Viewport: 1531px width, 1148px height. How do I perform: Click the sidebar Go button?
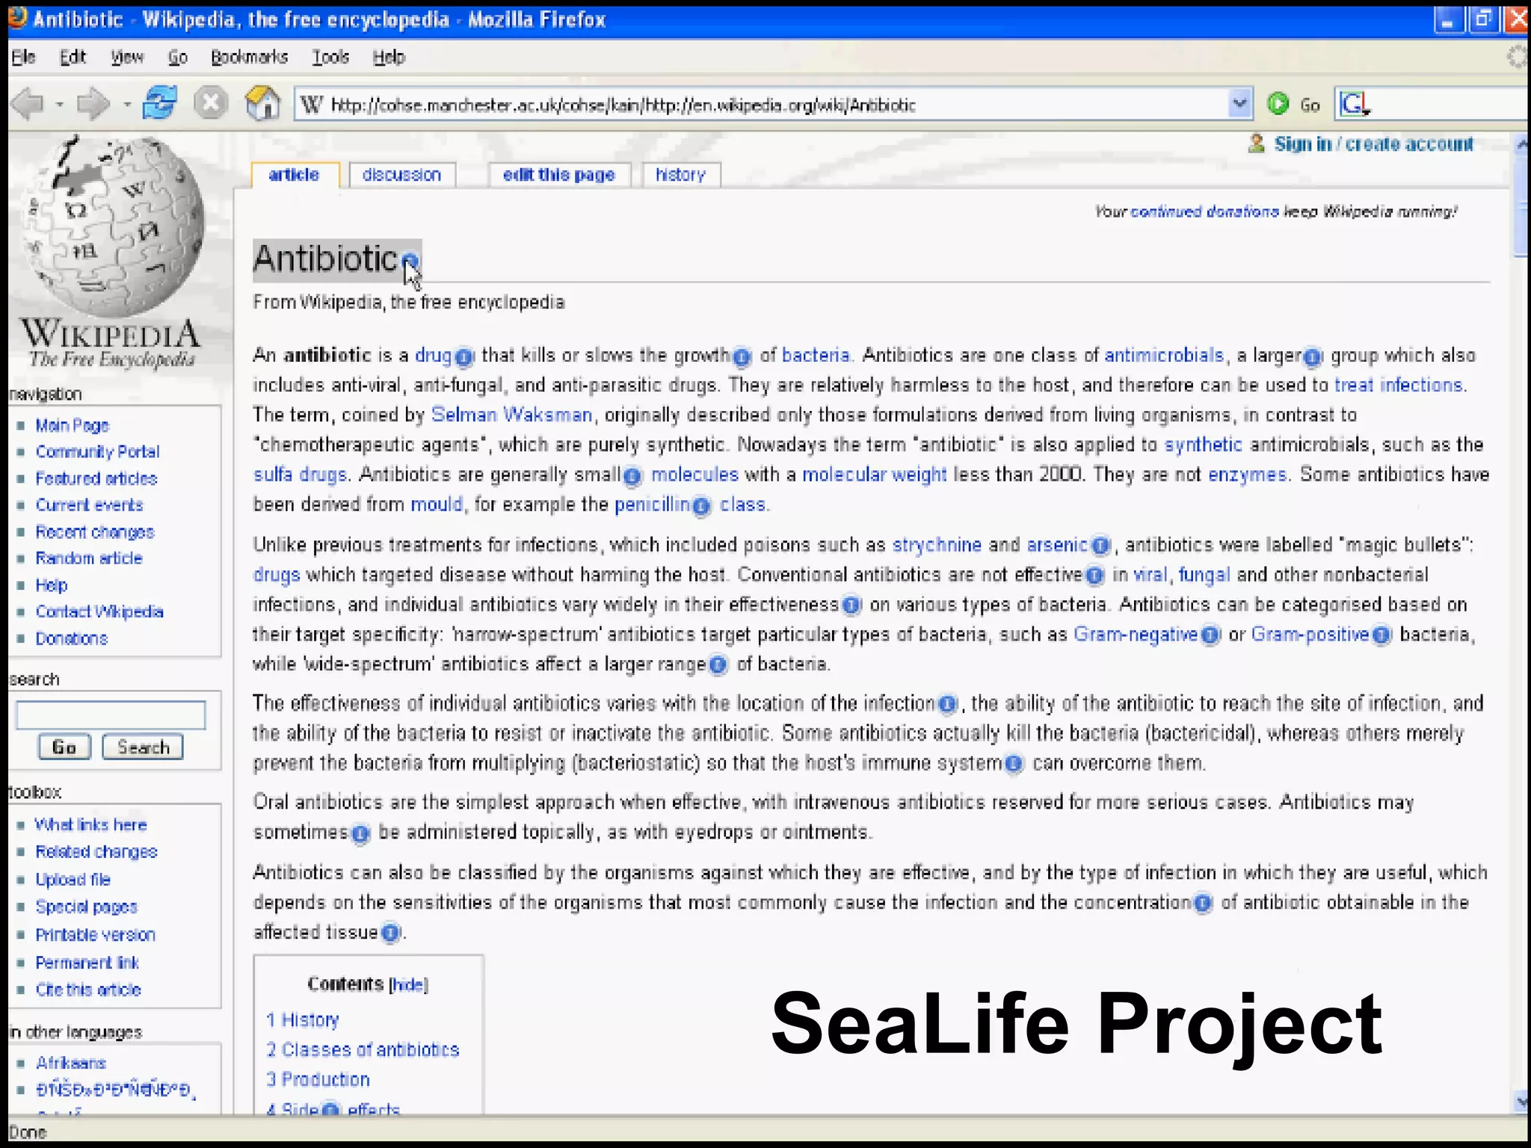pyautogui.click(x=64, y=747)
